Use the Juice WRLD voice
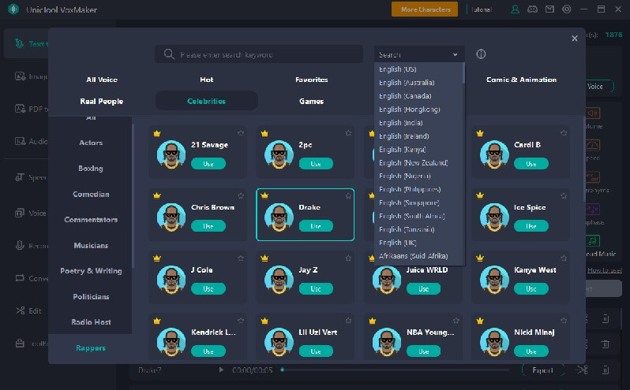 [x=423, y=288]
